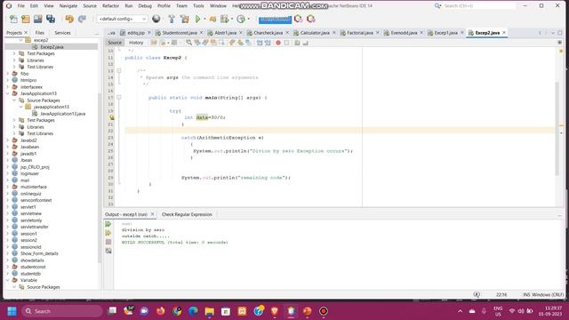Collapse the JavaApplication13 project node

coord(8,93)
